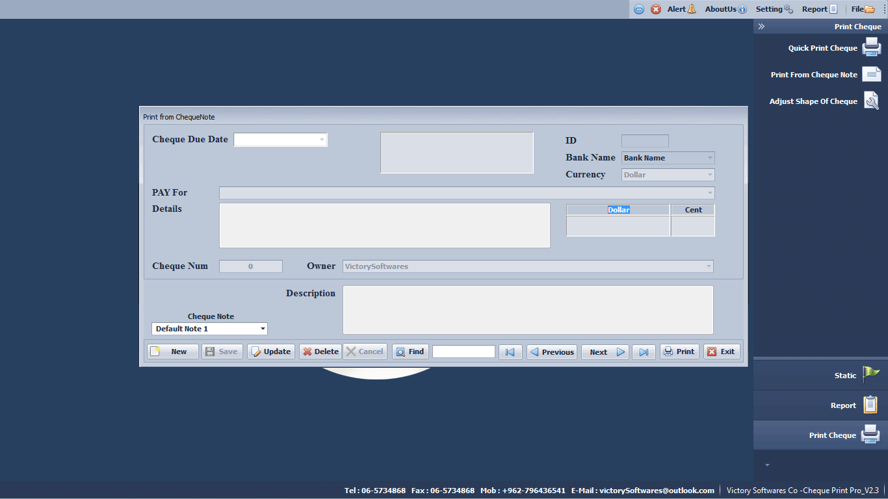Expand the Cheque Note dropdown
The image size is (888, 499).
click(x=263, y=329)
